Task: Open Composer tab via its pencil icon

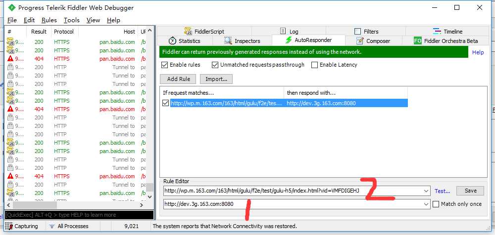Action: [360, 40]
